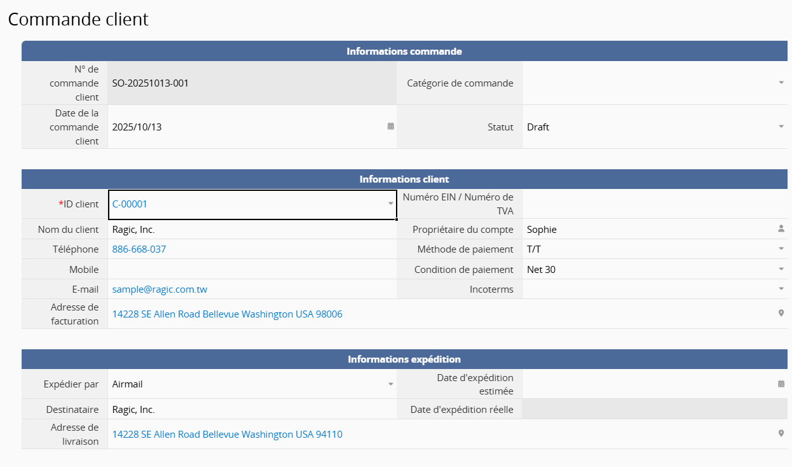Expand the Condition de paiement Net 30 dropdown
This screenshot has width=792, height=467.
tap(781, 269)
